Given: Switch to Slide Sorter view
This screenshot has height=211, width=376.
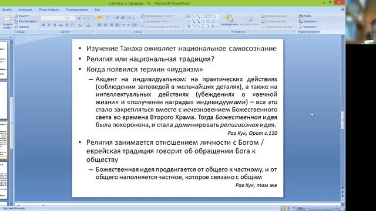Looking at the screenshot, I should pos(288,209).
